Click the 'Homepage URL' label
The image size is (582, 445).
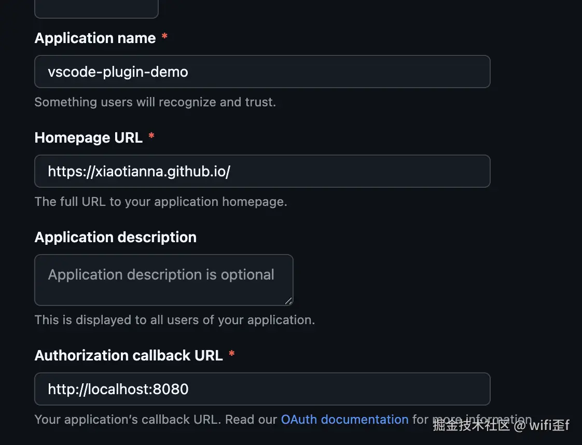click(x=88, y=137)
